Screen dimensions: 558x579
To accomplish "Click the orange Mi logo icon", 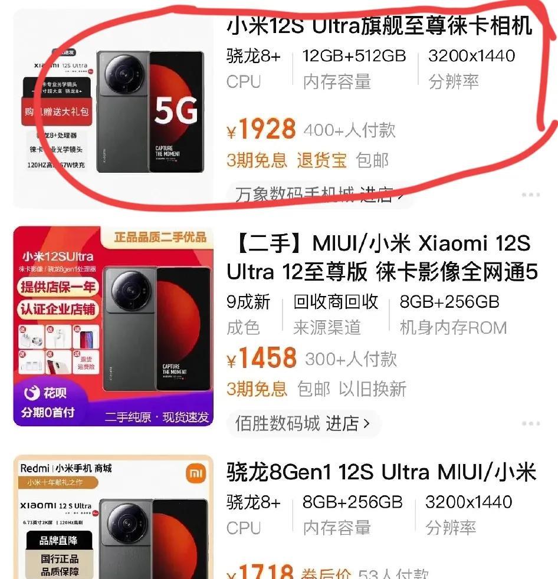I will click(x=196, y=473).
